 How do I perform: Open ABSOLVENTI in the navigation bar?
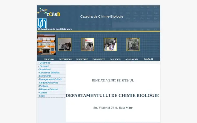coord(132,59)
